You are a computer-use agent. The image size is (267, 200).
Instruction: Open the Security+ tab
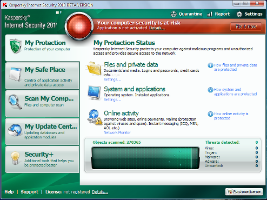tap(42, 159)
